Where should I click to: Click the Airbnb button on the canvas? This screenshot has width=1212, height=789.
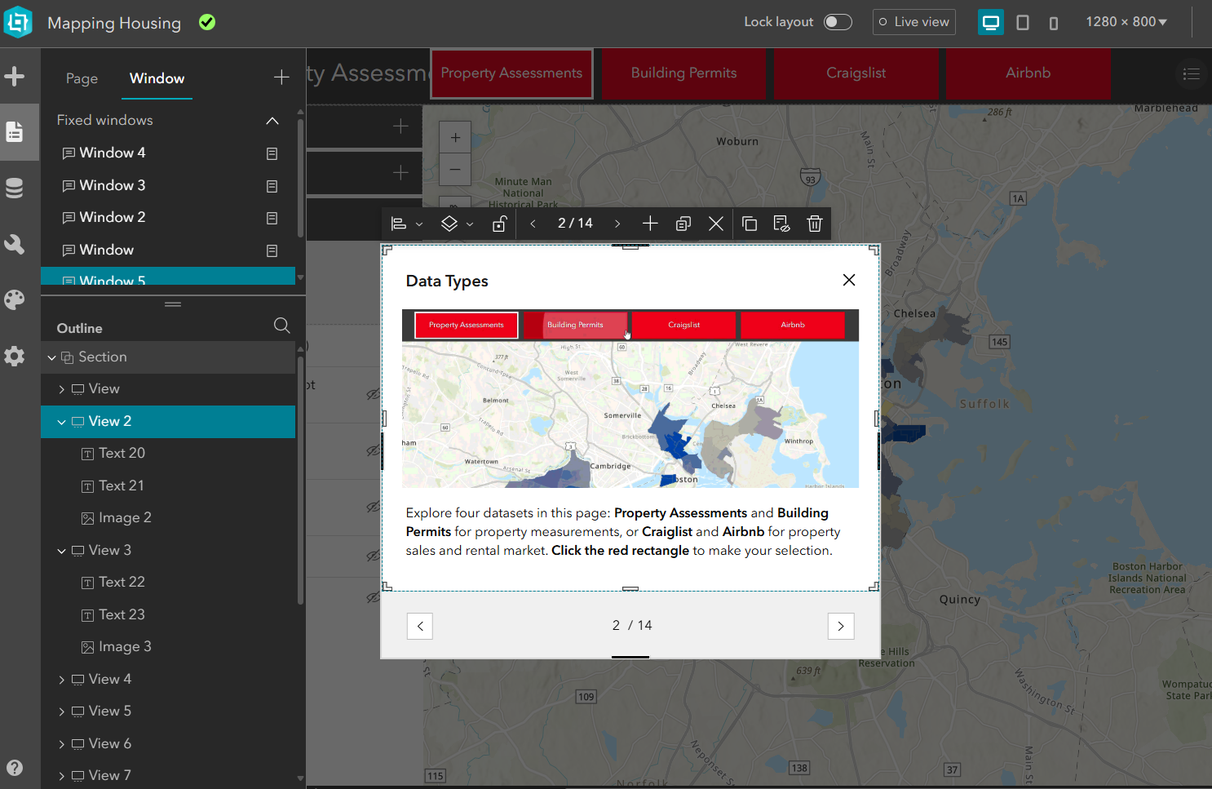(x=1028, y=73)
